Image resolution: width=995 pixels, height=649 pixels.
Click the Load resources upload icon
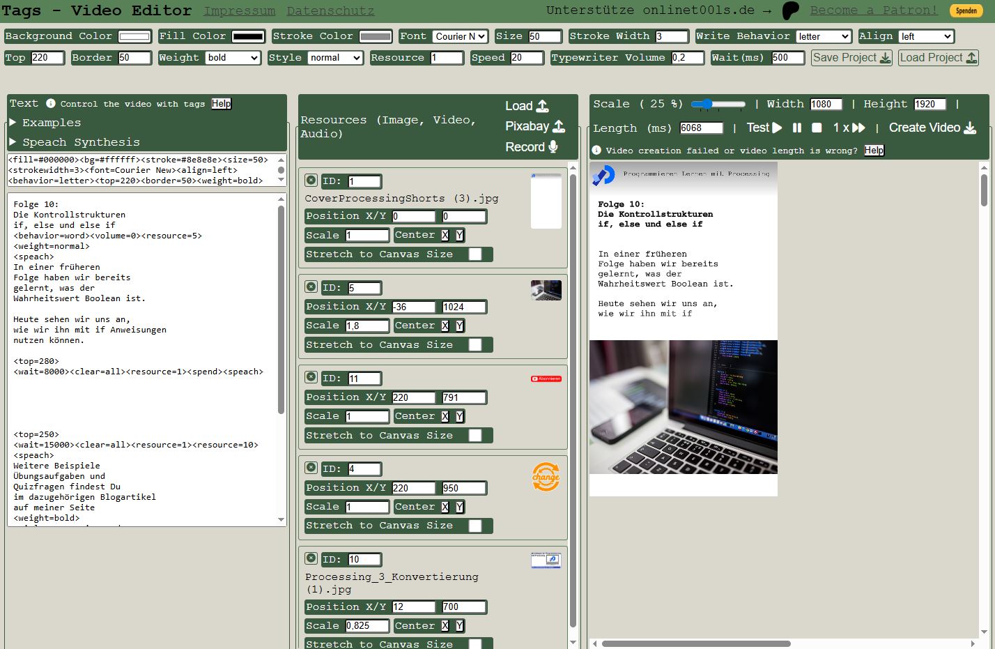click(542, 106)
